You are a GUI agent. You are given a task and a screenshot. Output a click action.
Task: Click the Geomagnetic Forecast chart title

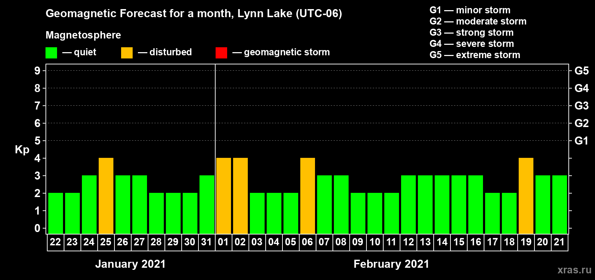click(x=194, y=14)
